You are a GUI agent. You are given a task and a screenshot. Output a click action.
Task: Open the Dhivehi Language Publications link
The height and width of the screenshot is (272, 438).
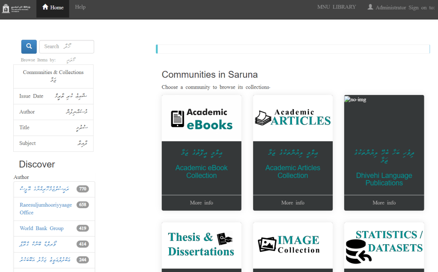pyautogui.click(x=384, y=179)
